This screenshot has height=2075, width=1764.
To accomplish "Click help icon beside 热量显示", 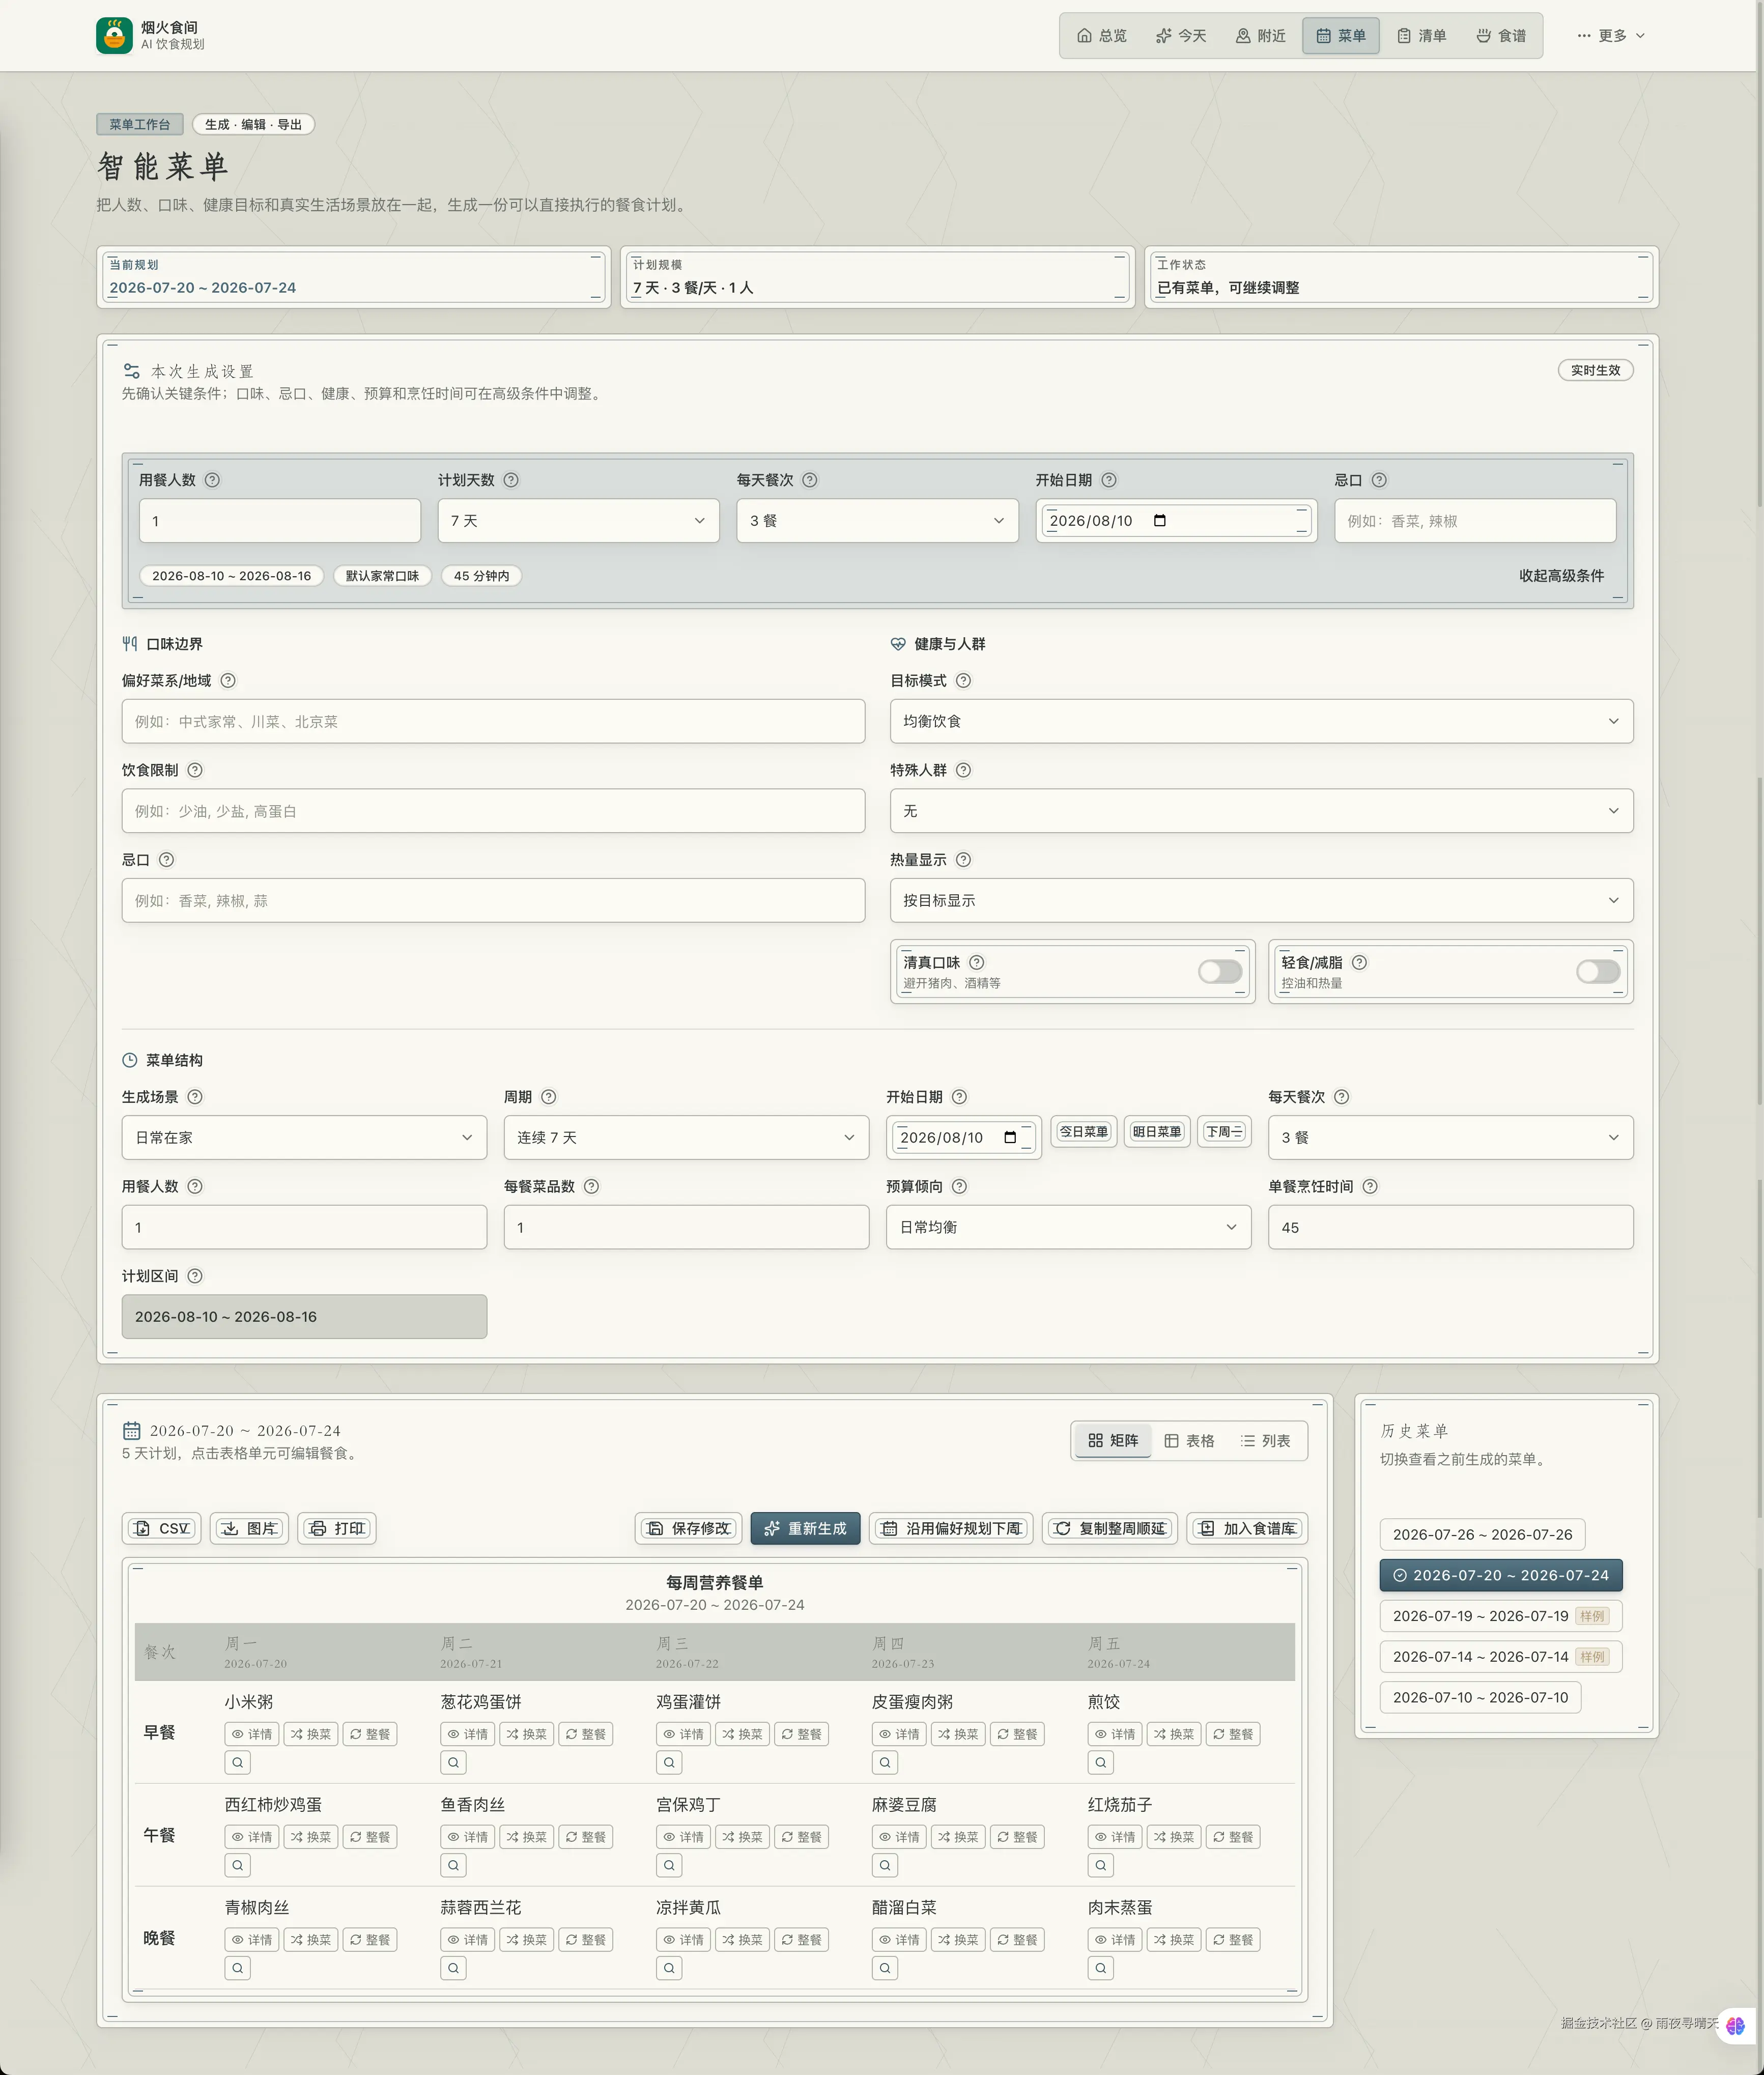I will (x=963, y=860).
